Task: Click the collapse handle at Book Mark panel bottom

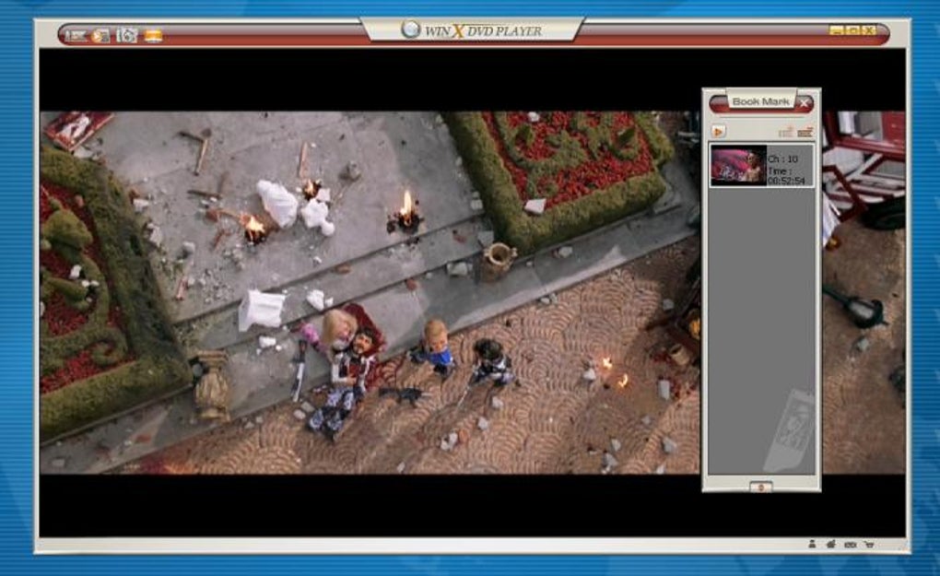Action: pyautogui.click(x=761, y=487)
